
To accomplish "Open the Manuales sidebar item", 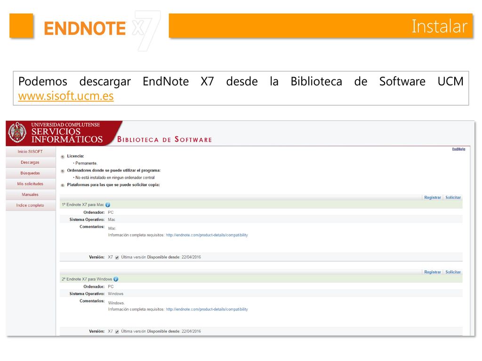I will point(30,195).
